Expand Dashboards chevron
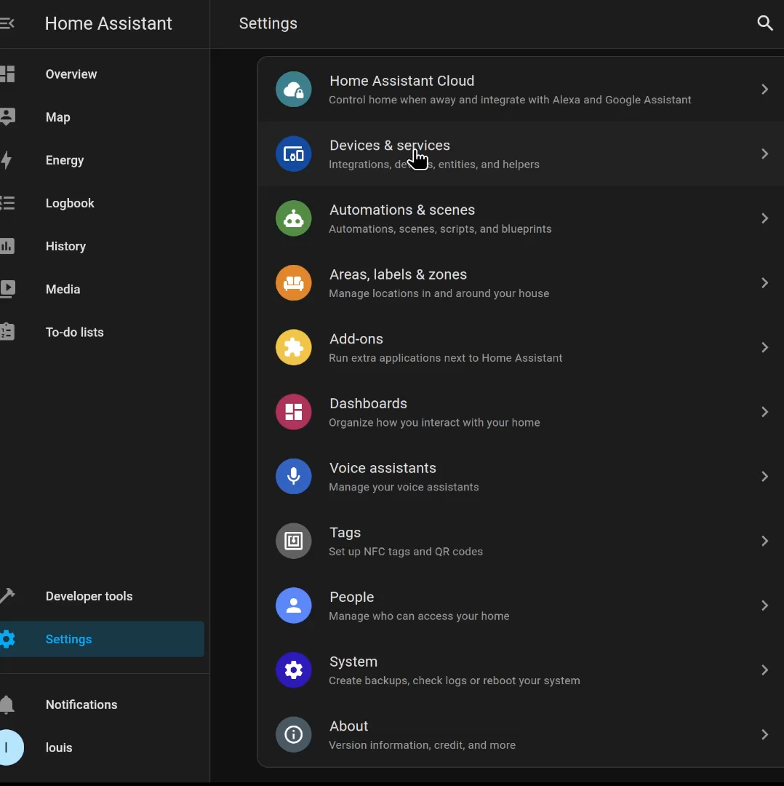The width and height of the screenshot is (784, 786). 764,412
